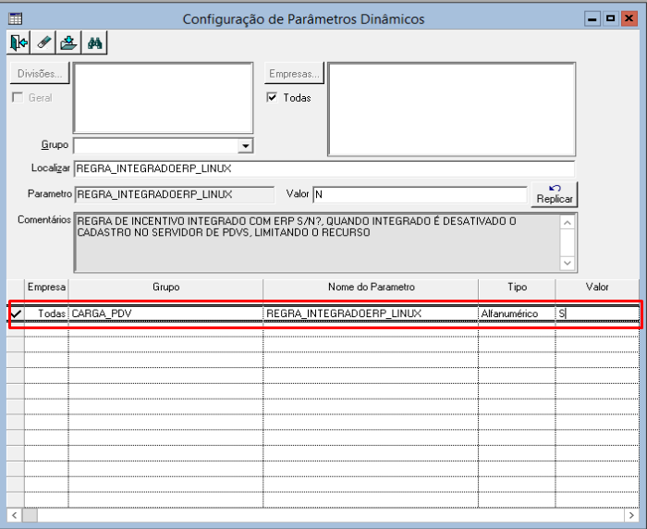The width and height of the screenshot is (647, 529).
Task: Select REGRA_INTEGRADOERP_LINUX cell in grid
Action: (371, 314)
